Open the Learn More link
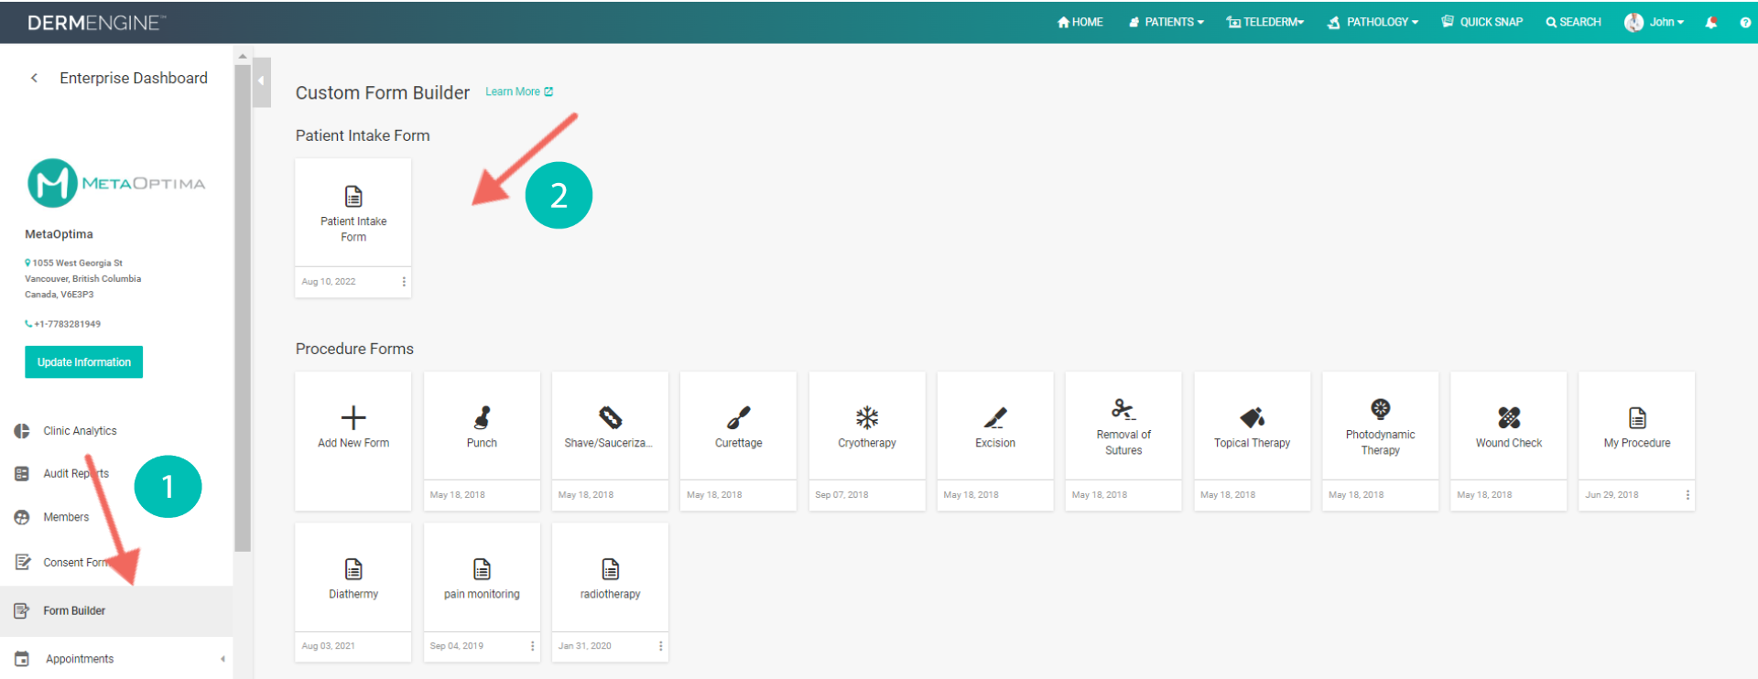 click(x=519, y=92)
